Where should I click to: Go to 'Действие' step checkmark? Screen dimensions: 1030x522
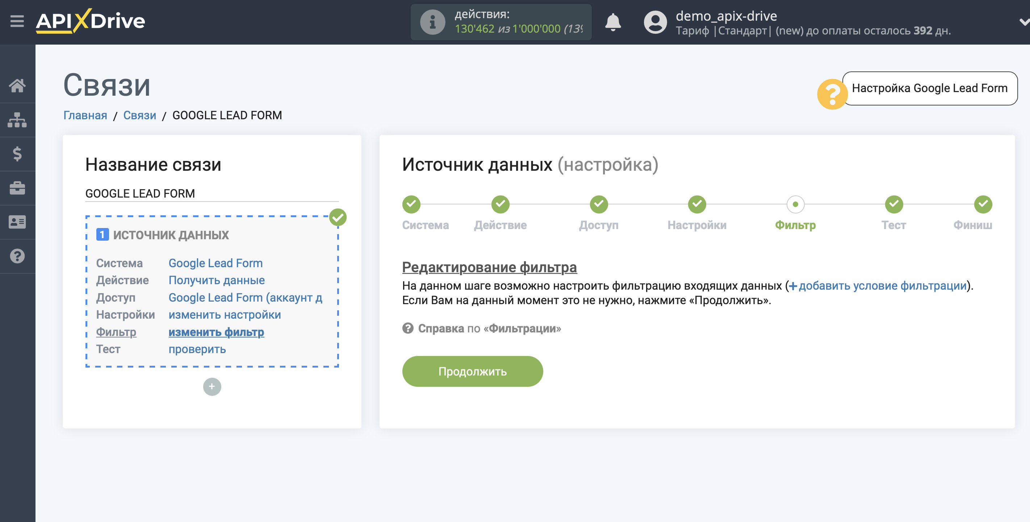pos(500,204)
